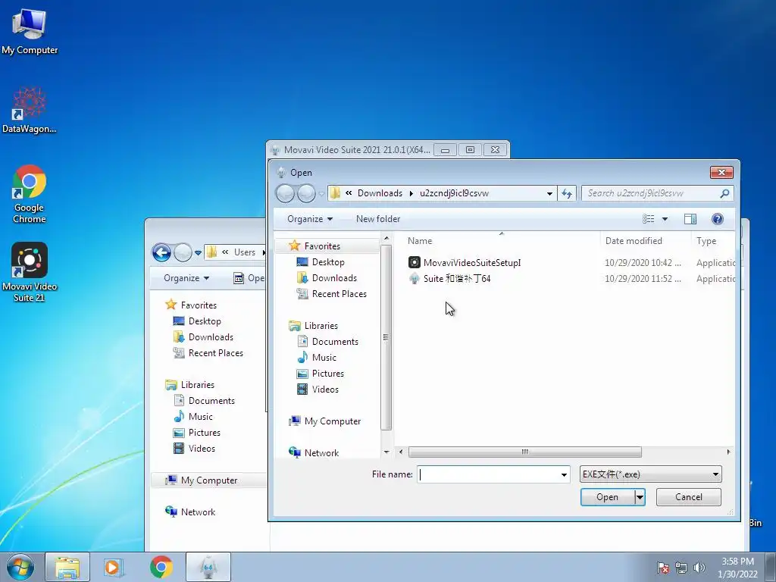Screen dimensions: 776x582
Task: Select MovaviVideoSuiteSetupI file in Open dialog
Action: pos(465,263)
